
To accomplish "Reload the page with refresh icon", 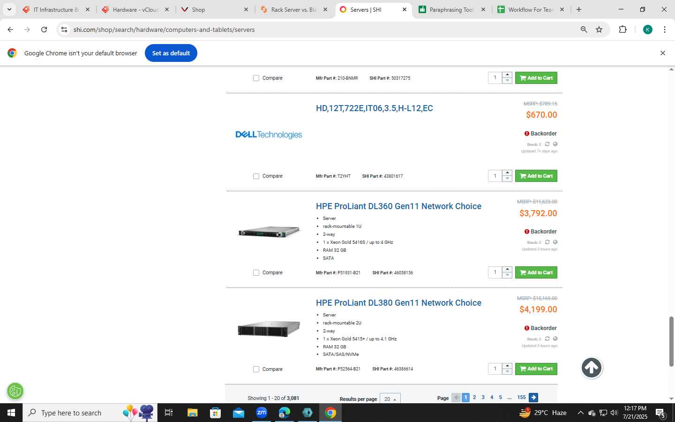I will (44, 30).
